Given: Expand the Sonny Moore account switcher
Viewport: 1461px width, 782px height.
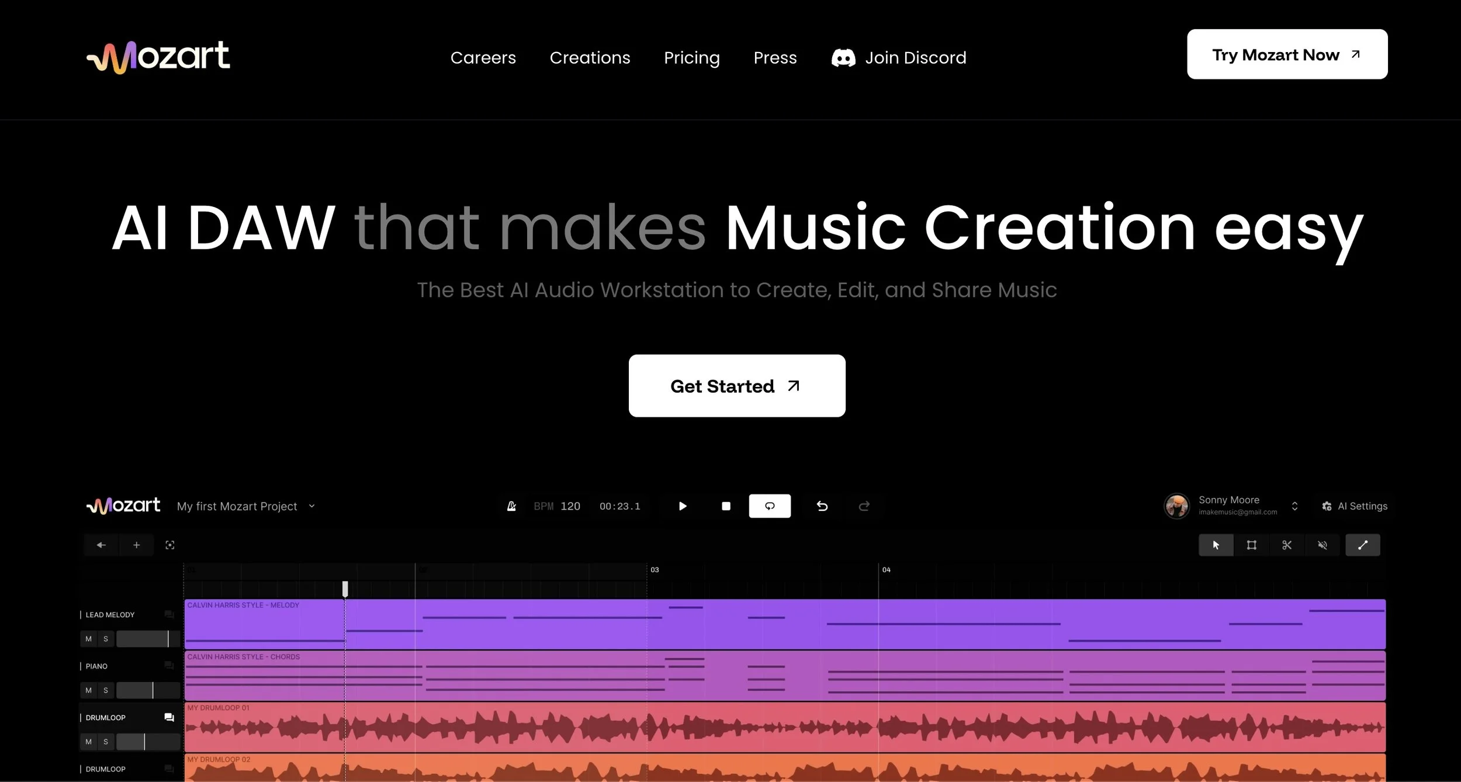Looking at the screenshot, I should [x=1294, y=506].
